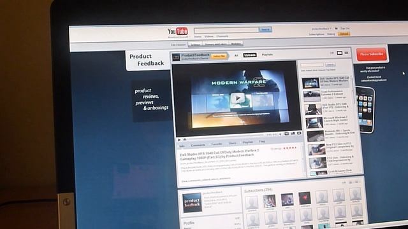Click the red heart subscriber avatar
Viewport: 408px width, 229px height.
pyautogui.click(x=305, y=198)
